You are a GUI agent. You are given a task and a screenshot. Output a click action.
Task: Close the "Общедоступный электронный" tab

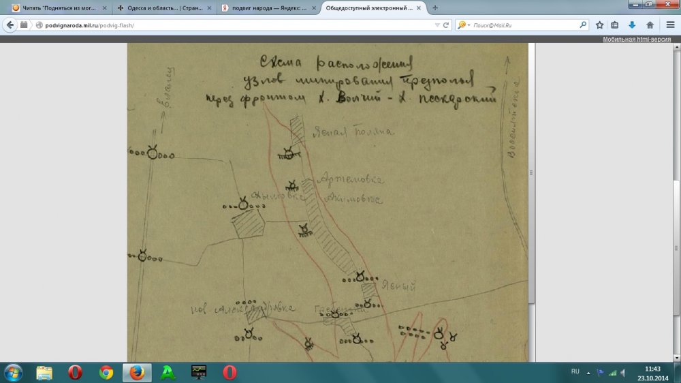tap(418, 7)
